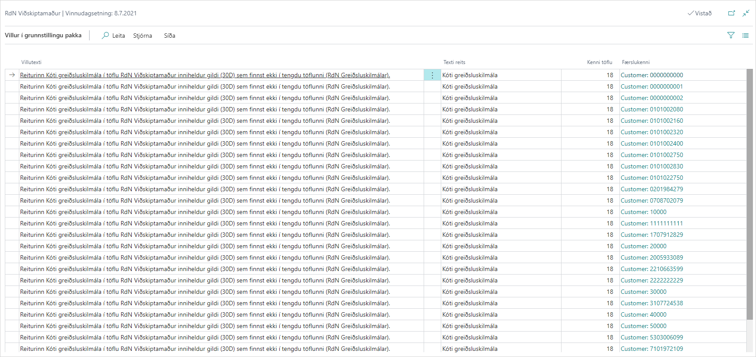This screenshot has height=357, width=756.
Task: Follow the Customer: 1111111111 link
Action: (x=652, y=223)
